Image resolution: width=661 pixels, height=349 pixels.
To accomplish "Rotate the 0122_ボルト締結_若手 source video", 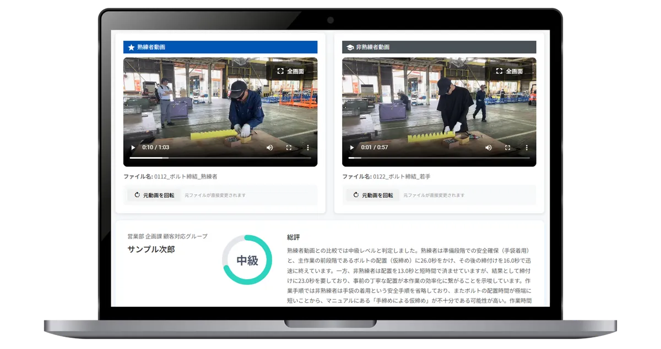I will tap(373, 195).
